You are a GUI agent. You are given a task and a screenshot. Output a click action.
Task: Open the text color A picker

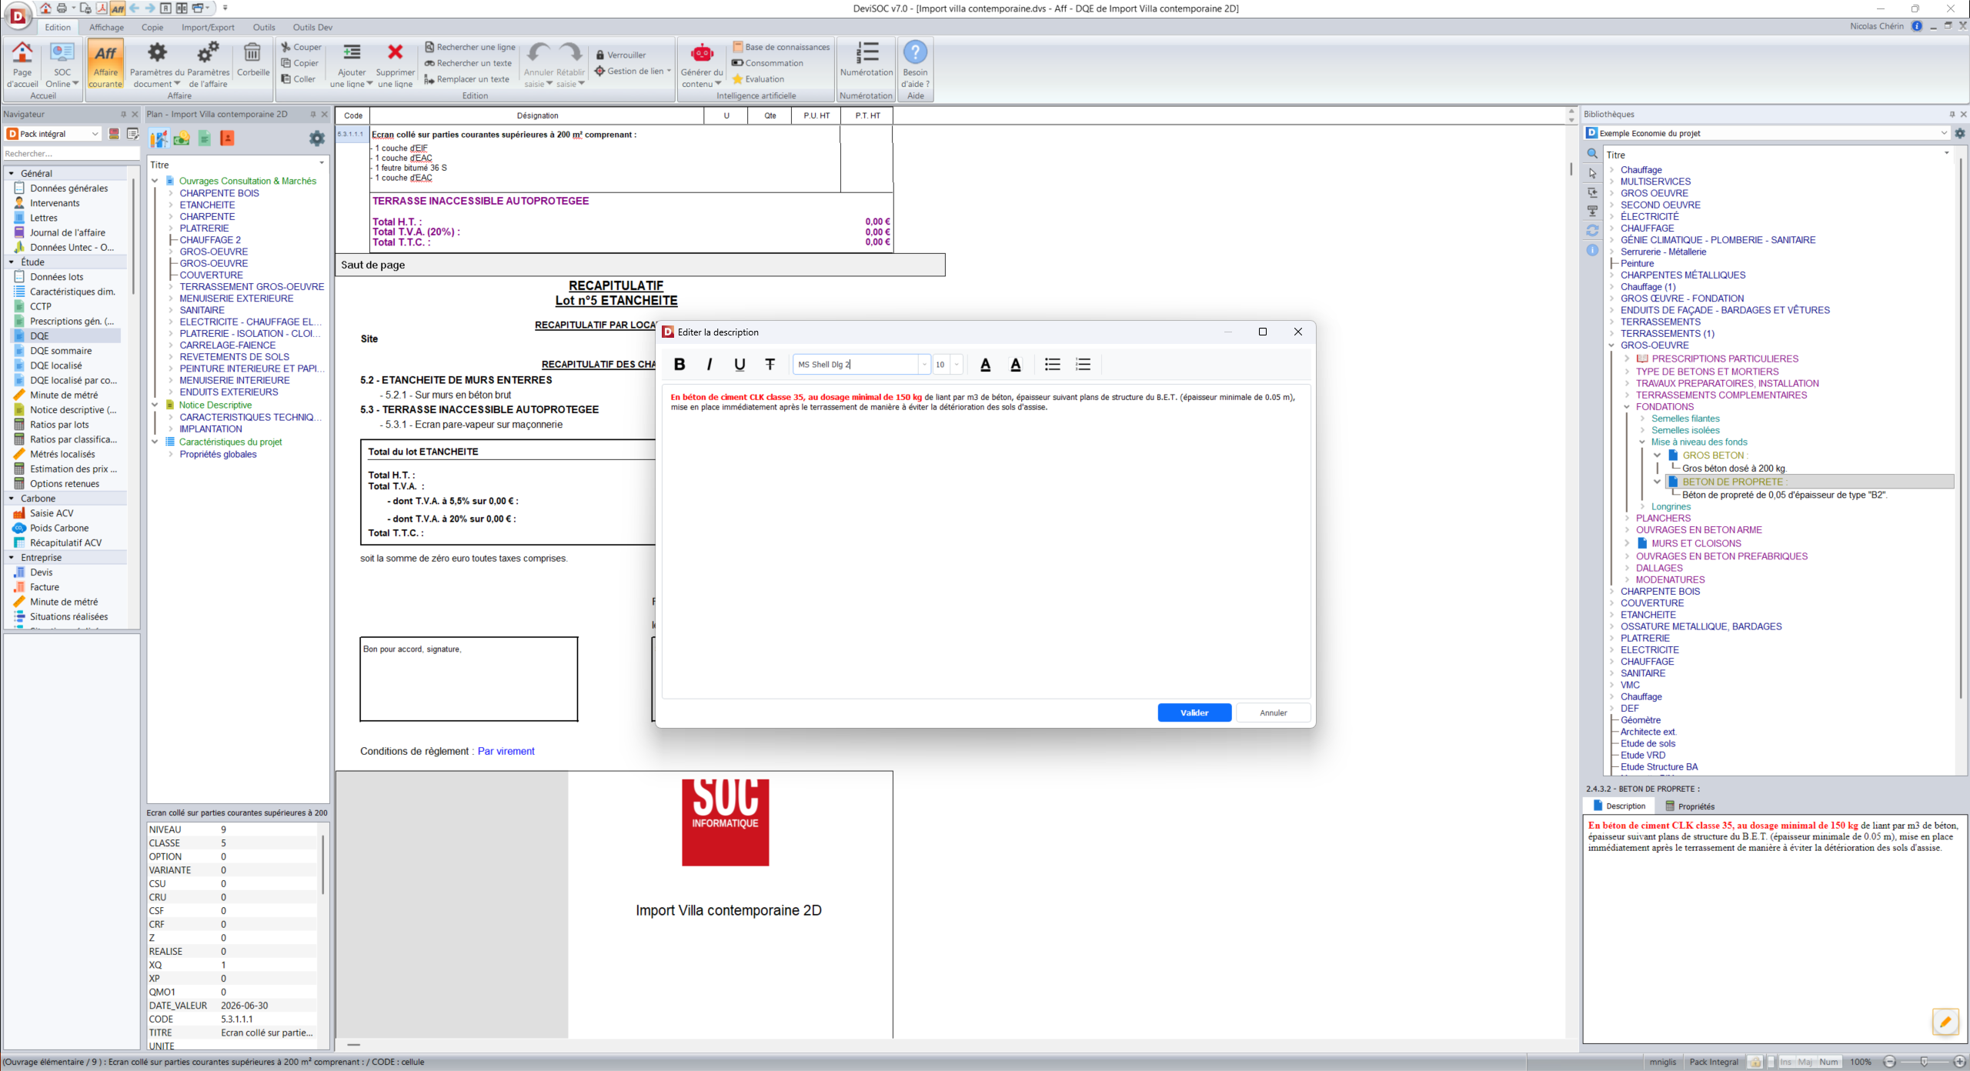click(x=985, y=365)
